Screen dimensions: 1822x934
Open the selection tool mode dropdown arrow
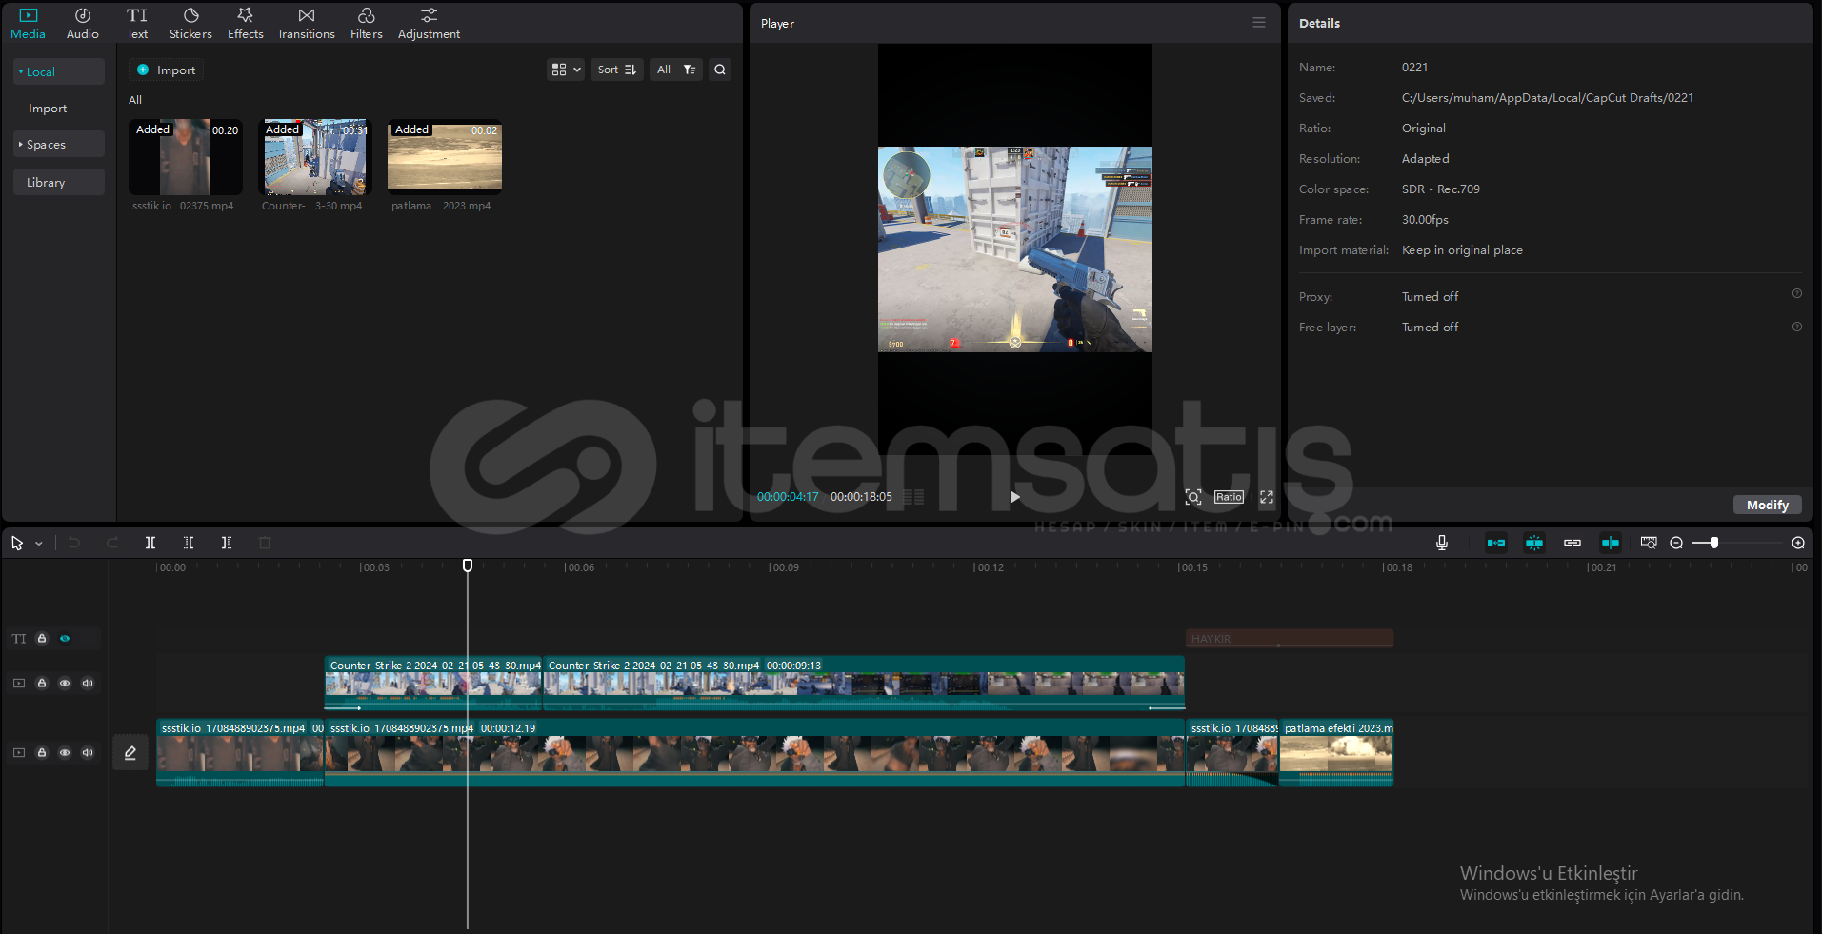pos(39,544)
